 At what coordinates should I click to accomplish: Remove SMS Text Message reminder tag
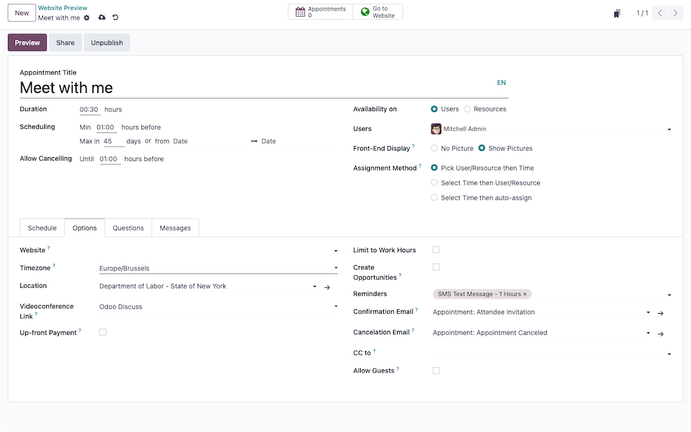[x=525, y=295]
